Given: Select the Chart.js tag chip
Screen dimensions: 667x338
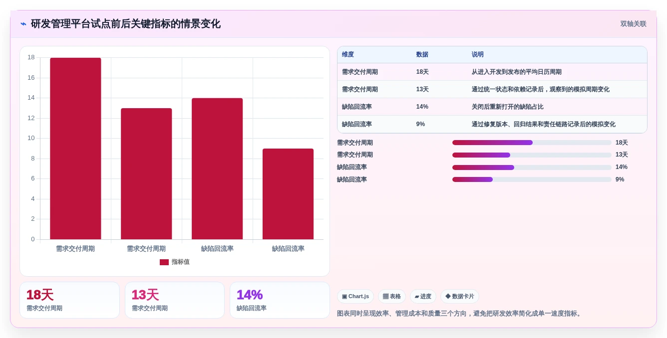Looking at the screenshot, I should (355, 297).
